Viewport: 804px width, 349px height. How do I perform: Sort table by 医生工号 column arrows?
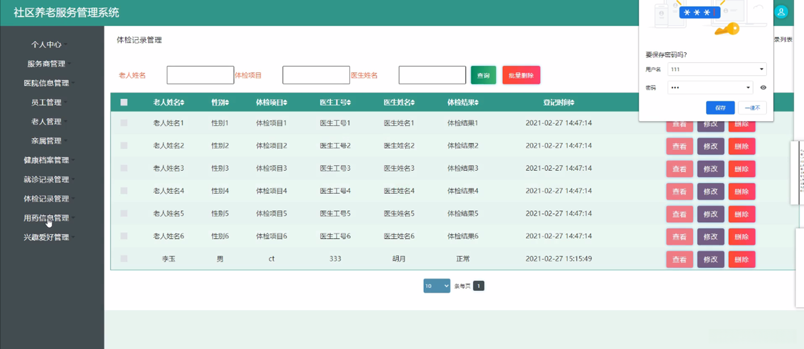tap(349, 103)
